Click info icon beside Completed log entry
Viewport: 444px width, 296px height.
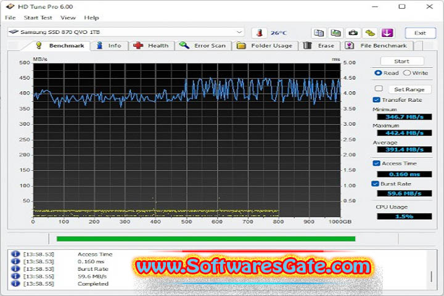tap(15, 283)
